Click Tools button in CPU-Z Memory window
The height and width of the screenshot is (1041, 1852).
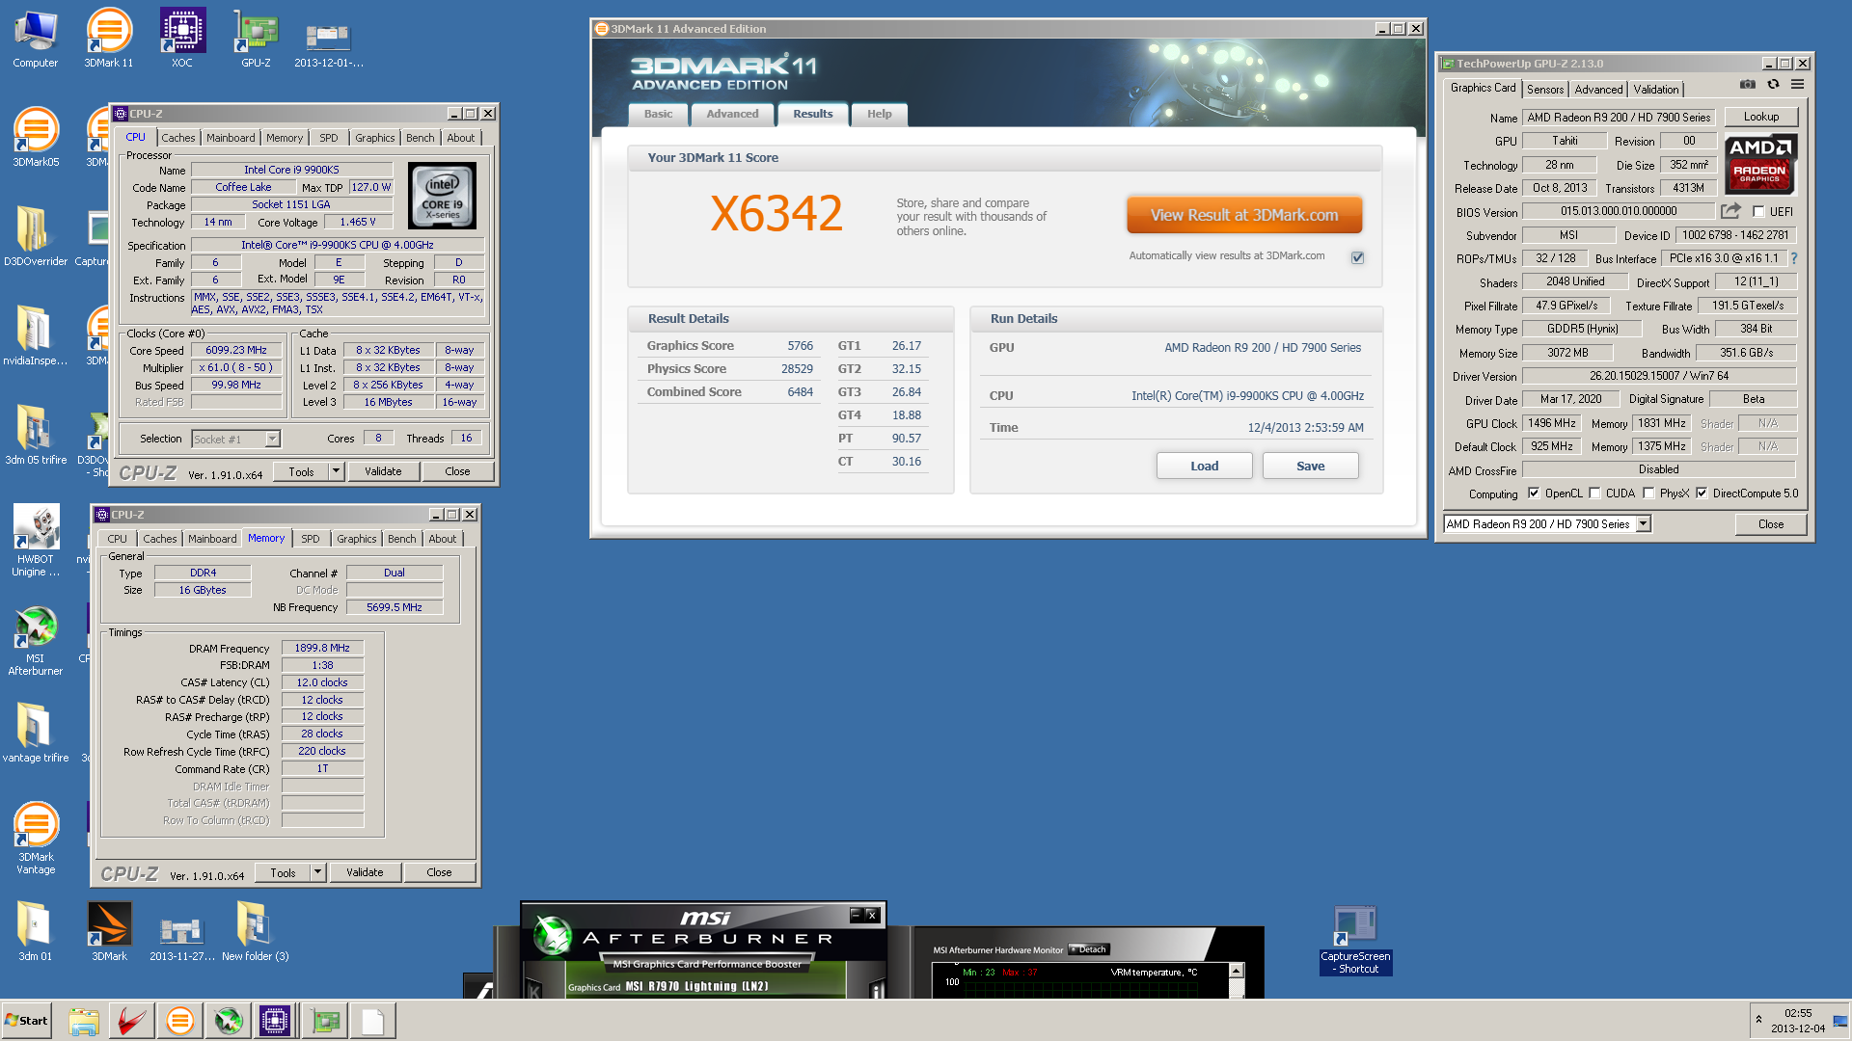[284, 872]
